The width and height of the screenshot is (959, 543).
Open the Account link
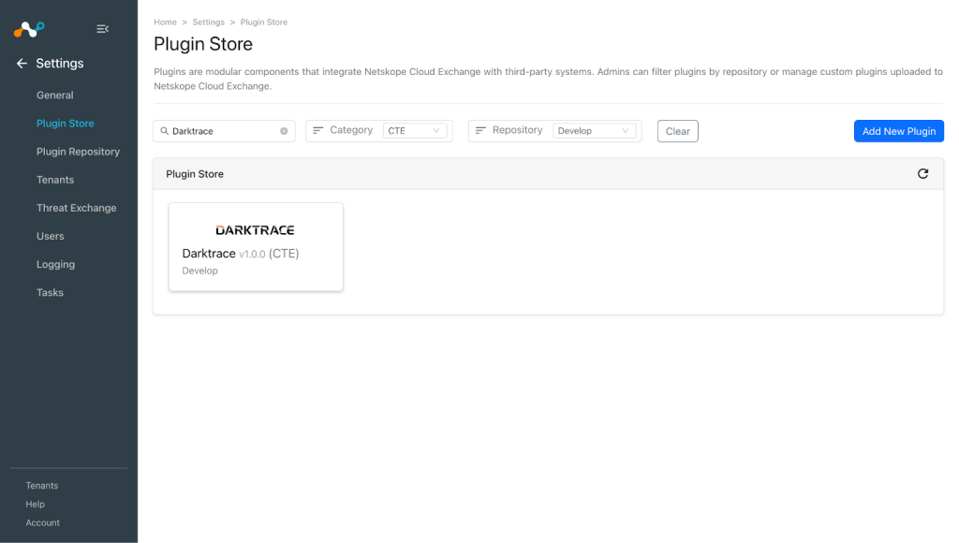(43, 522)
